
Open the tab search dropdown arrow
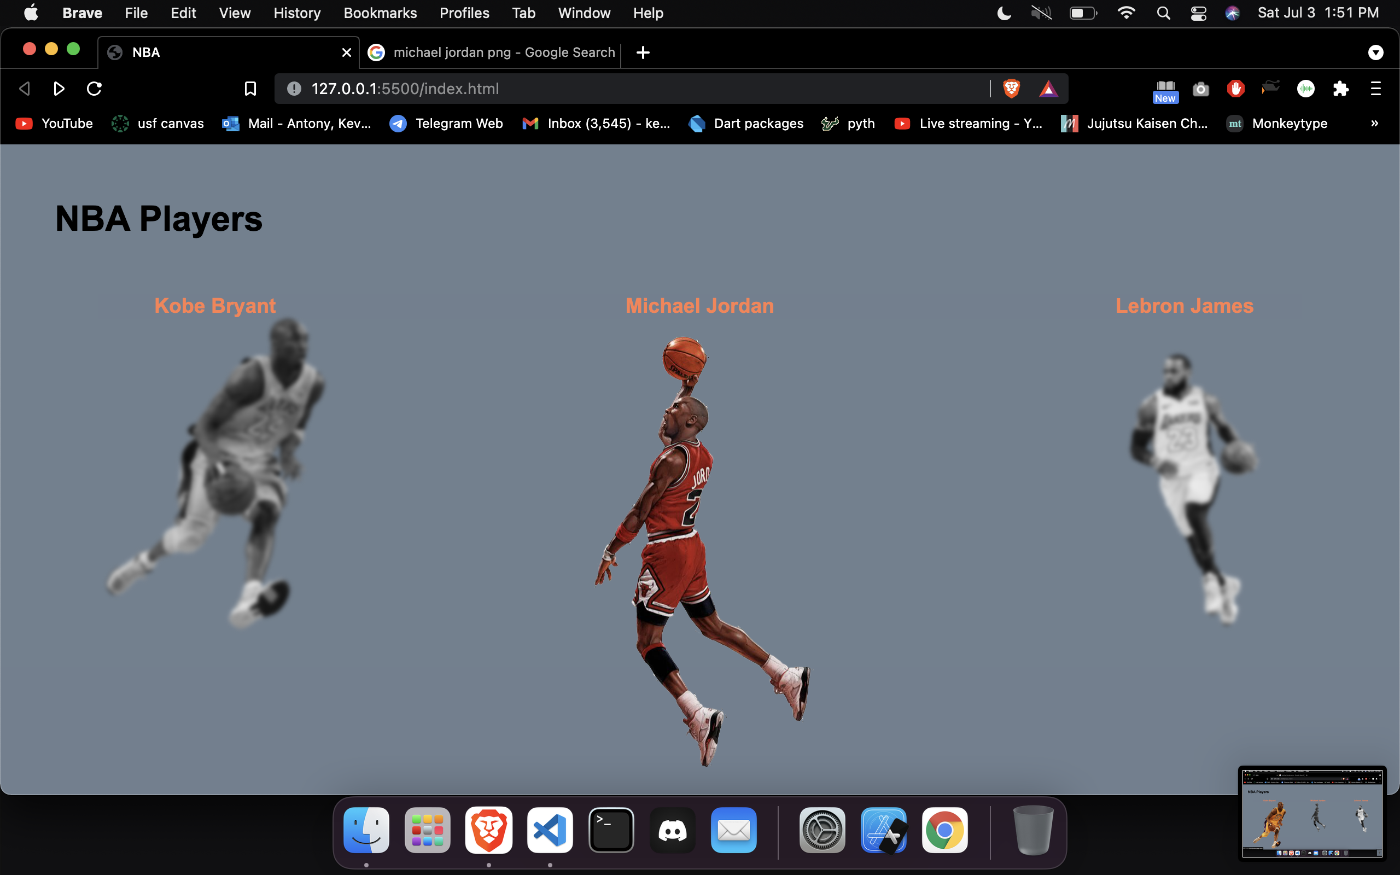pyautogui.click(x=1375, y=52)
